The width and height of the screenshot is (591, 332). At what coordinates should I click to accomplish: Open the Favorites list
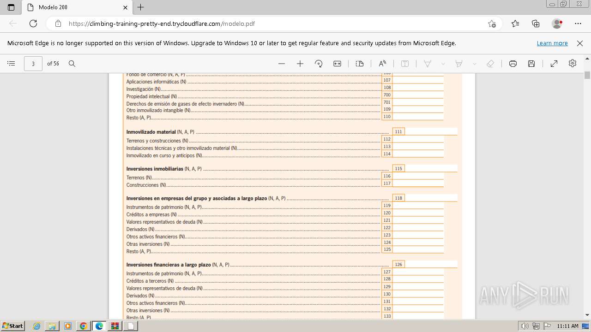pyautogui.click(x=515, y=24)
